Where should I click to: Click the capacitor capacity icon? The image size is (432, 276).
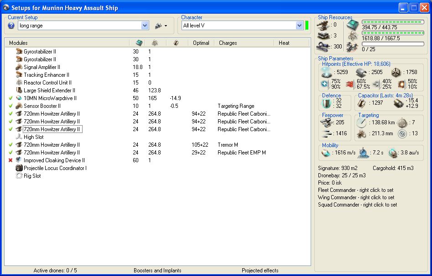pos(361,103)
